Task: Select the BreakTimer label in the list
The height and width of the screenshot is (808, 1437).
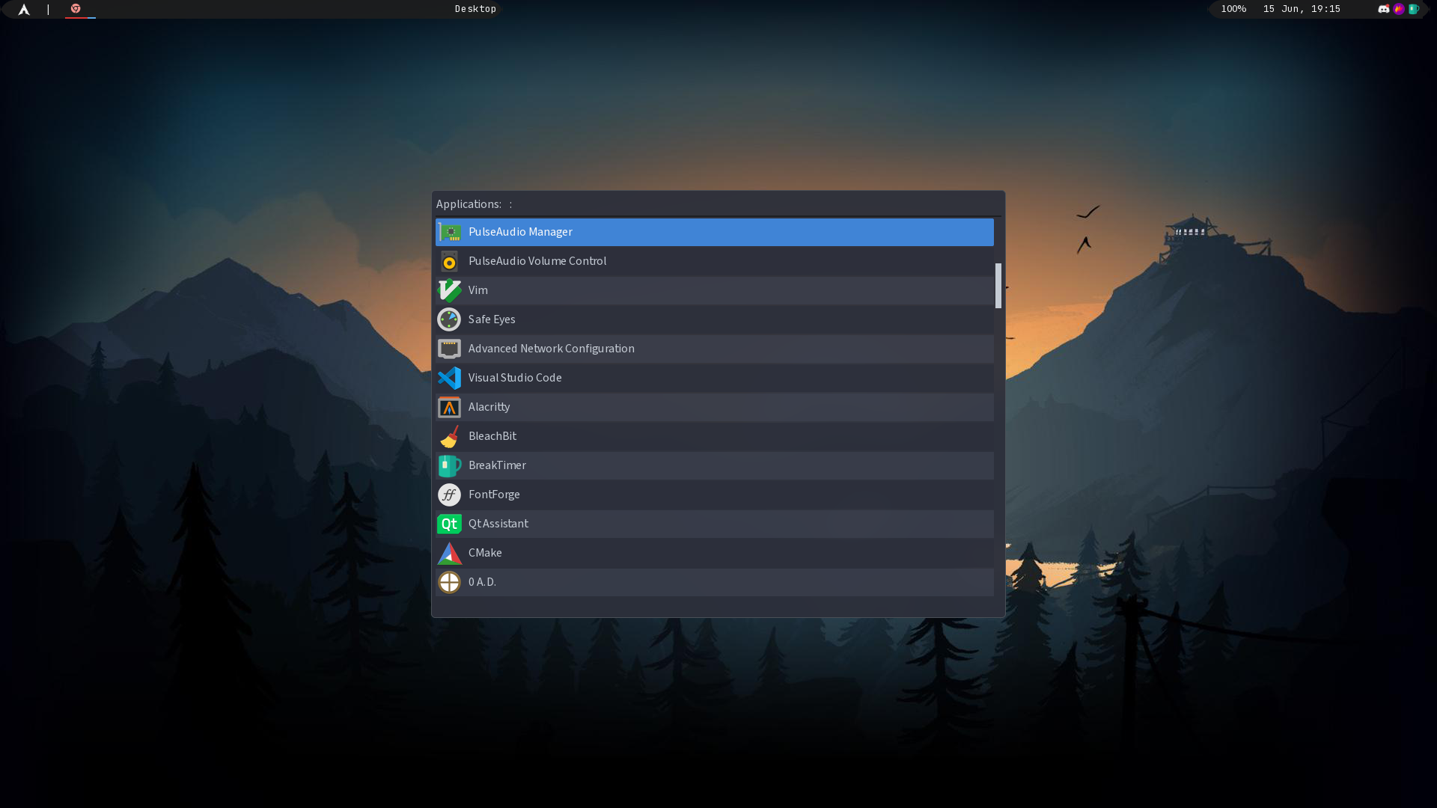Action: (497, 465)
